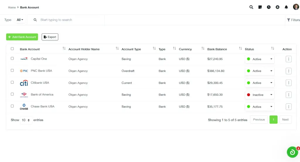Change Bank of America Inactive status dropdown
The height and width of the screenshot is (162, 300).
260,95
